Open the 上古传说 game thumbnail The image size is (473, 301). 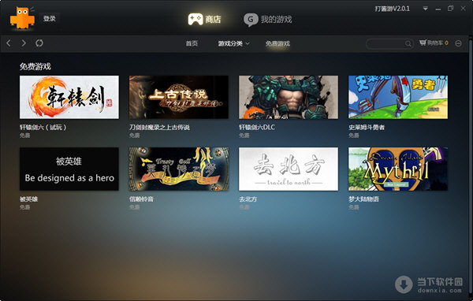179,97
